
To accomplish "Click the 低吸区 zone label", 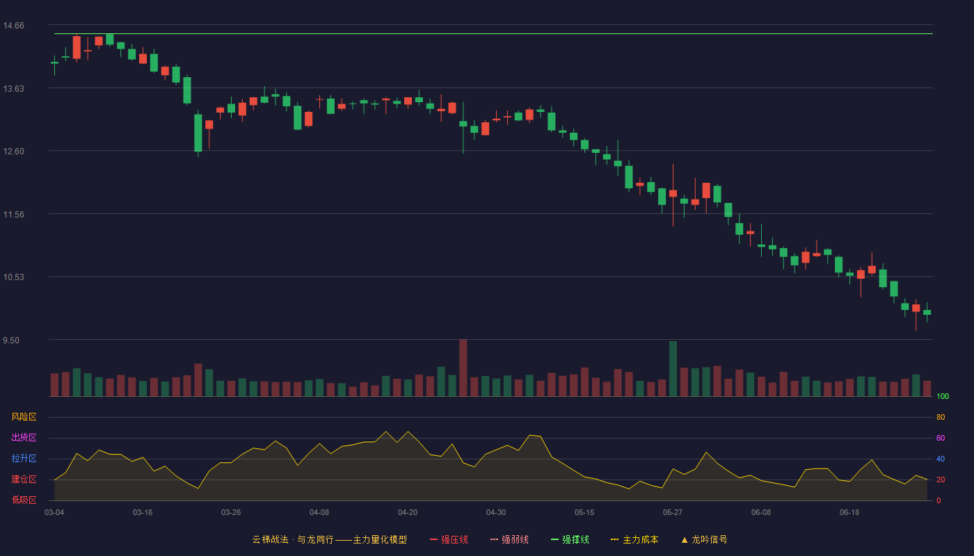I will 24,500.
